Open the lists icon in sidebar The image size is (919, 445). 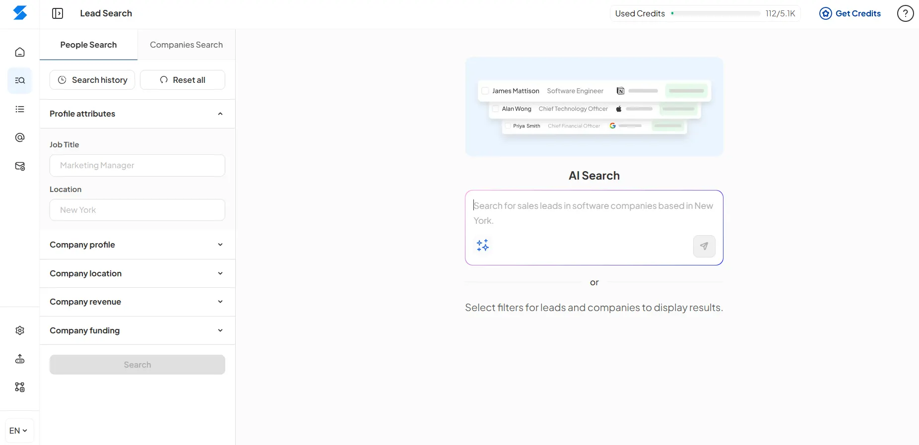point(20,109)
